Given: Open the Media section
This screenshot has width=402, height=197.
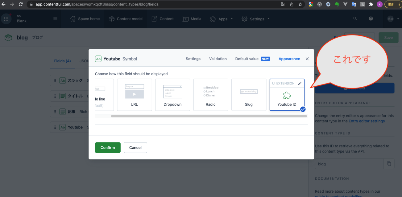Looking at the screenshot, I should coord(192,19).
